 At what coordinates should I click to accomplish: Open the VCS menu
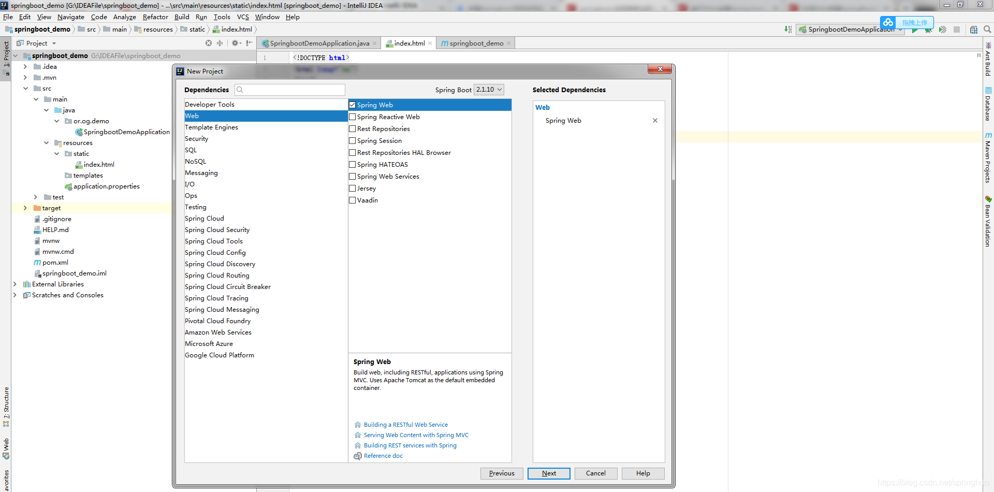coord(243,17)
